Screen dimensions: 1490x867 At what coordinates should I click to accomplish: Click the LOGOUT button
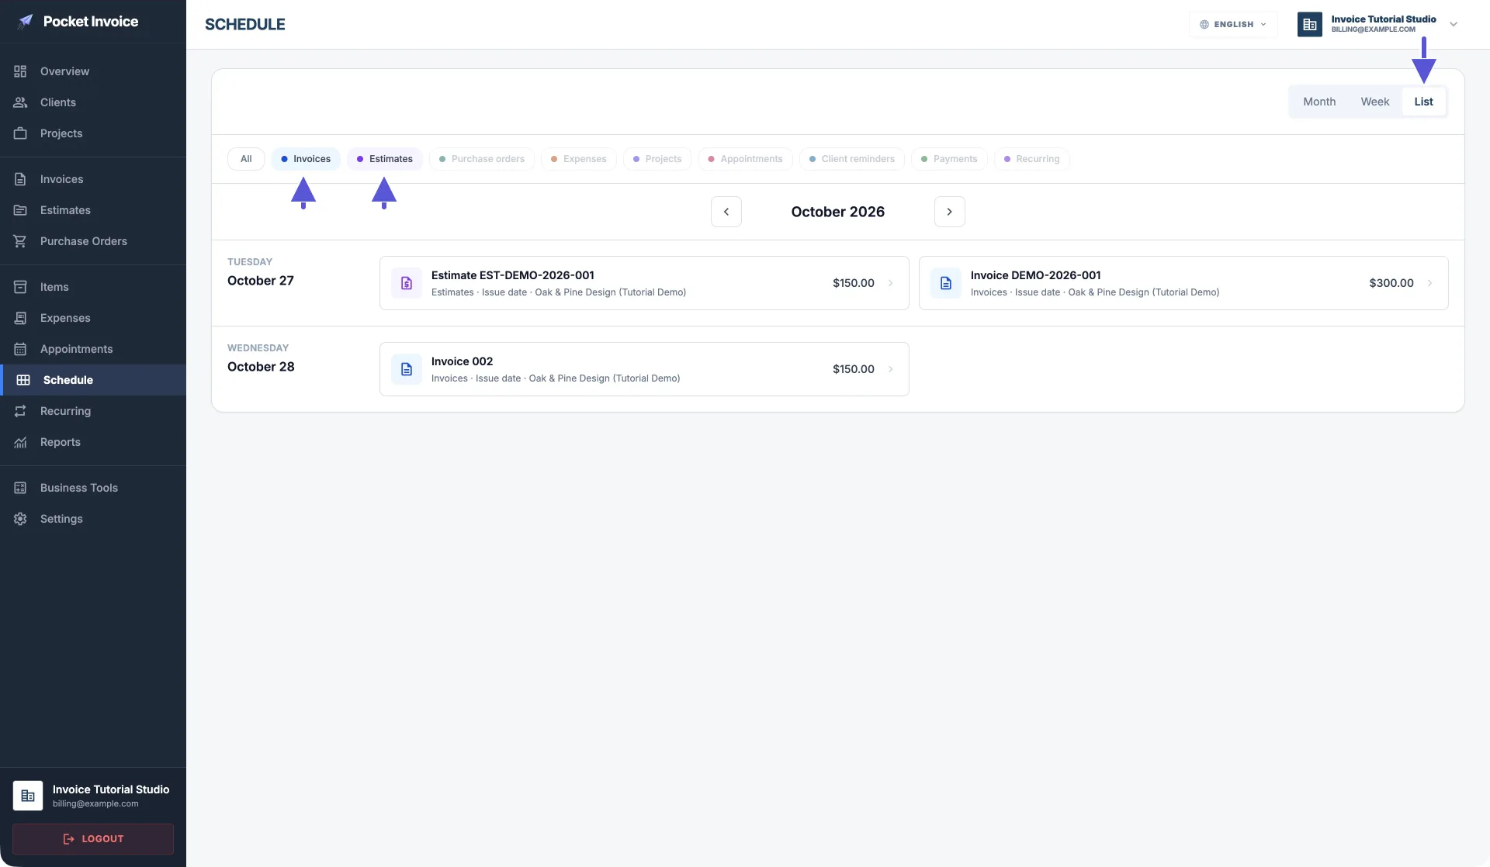coord(93,839)
